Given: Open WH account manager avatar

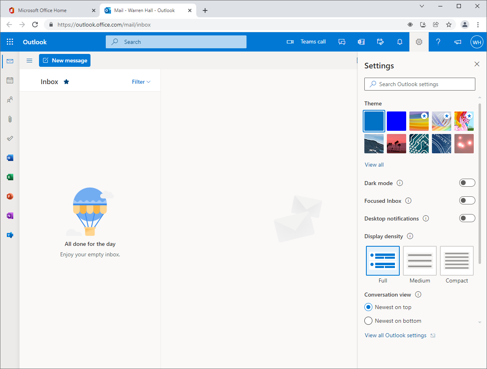Looking at the screenshot, I should [477, 42].
